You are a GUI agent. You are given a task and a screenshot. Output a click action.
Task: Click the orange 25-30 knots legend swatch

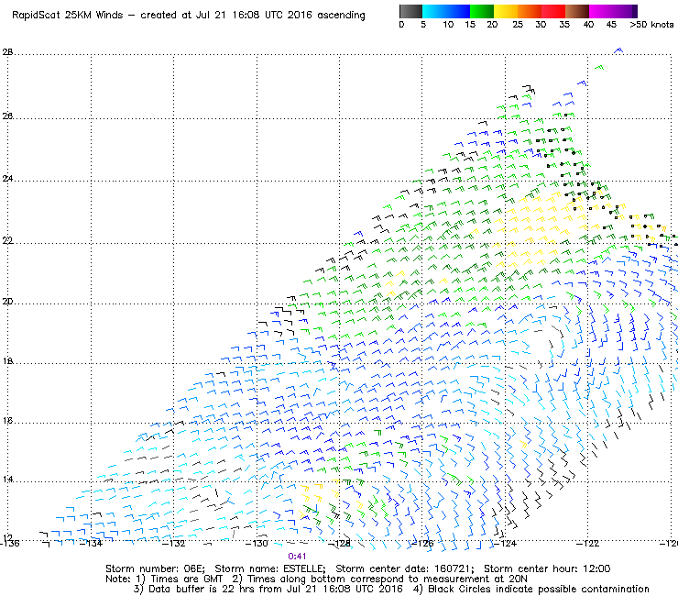530,11
